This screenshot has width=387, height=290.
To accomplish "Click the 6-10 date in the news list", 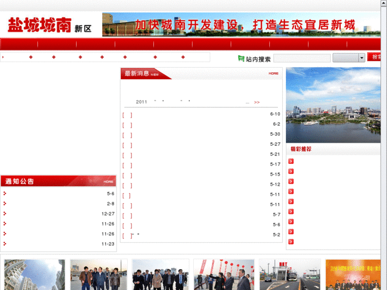I will [x=275, y=114].
